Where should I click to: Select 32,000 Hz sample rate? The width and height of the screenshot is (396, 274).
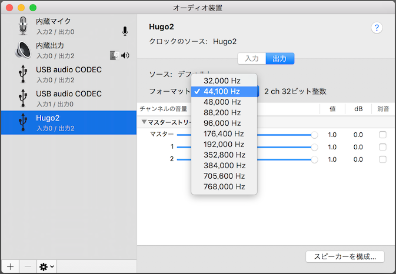[x=224, y=81]
